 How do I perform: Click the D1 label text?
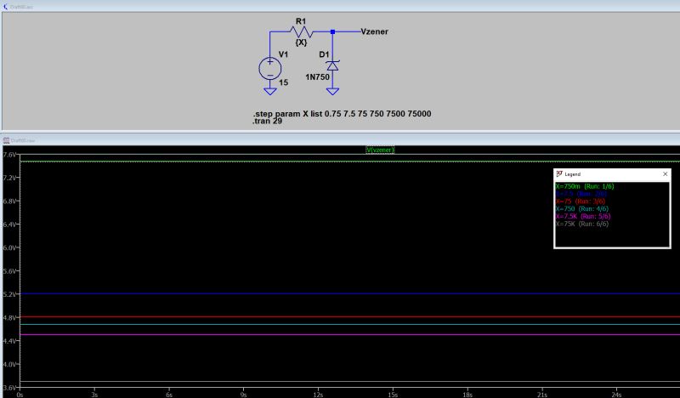click(324, 54)
